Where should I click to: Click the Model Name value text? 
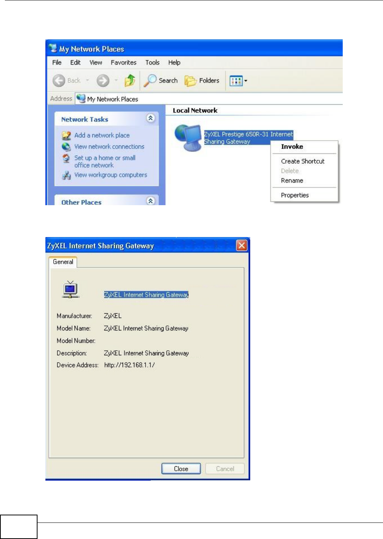(x=146, y=328)
